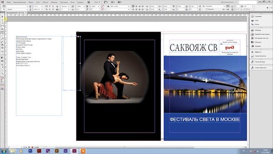Open the Windows Start menu
The height and width of the screenshot is (154, 273).
(x=3, y=151)
